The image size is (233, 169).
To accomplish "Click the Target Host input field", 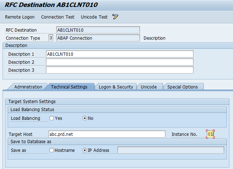I will point(107,134).
